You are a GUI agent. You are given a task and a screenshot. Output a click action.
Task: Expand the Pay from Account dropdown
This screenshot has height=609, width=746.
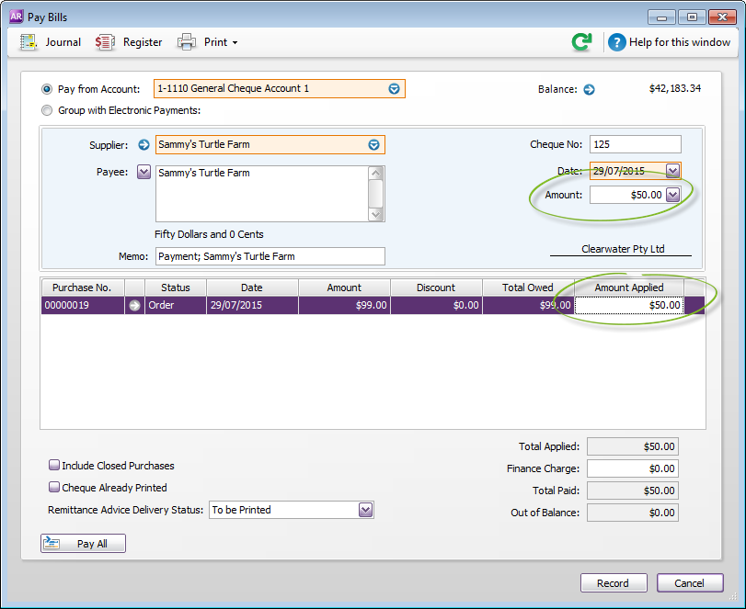click(x=394, y=89)
